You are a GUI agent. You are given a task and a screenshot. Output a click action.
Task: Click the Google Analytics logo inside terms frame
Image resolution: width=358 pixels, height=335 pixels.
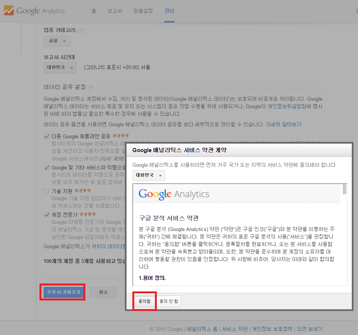pos(174,194)
